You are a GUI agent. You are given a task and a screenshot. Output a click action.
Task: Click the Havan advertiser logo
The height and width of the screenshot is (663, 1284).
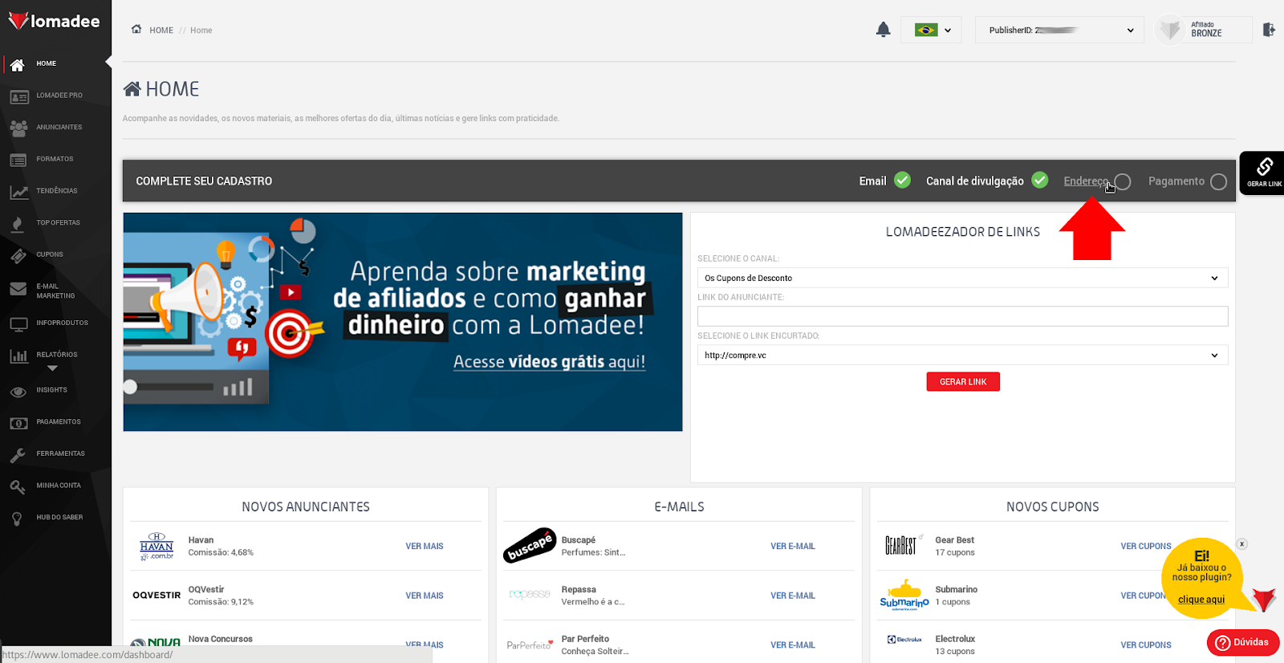point(156,547)
